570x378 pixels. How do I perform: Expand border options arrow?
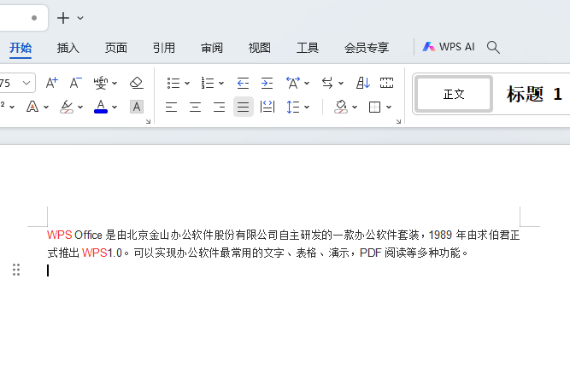point(389,107)
